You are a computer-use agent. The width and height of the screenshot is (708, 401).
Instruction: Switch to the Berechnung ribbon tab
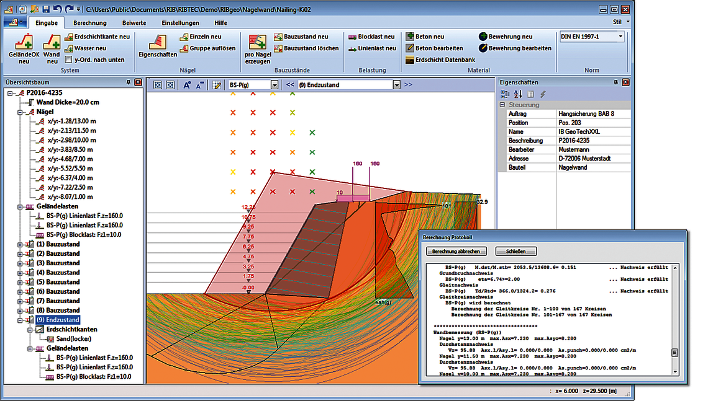(x=90, y=22)
